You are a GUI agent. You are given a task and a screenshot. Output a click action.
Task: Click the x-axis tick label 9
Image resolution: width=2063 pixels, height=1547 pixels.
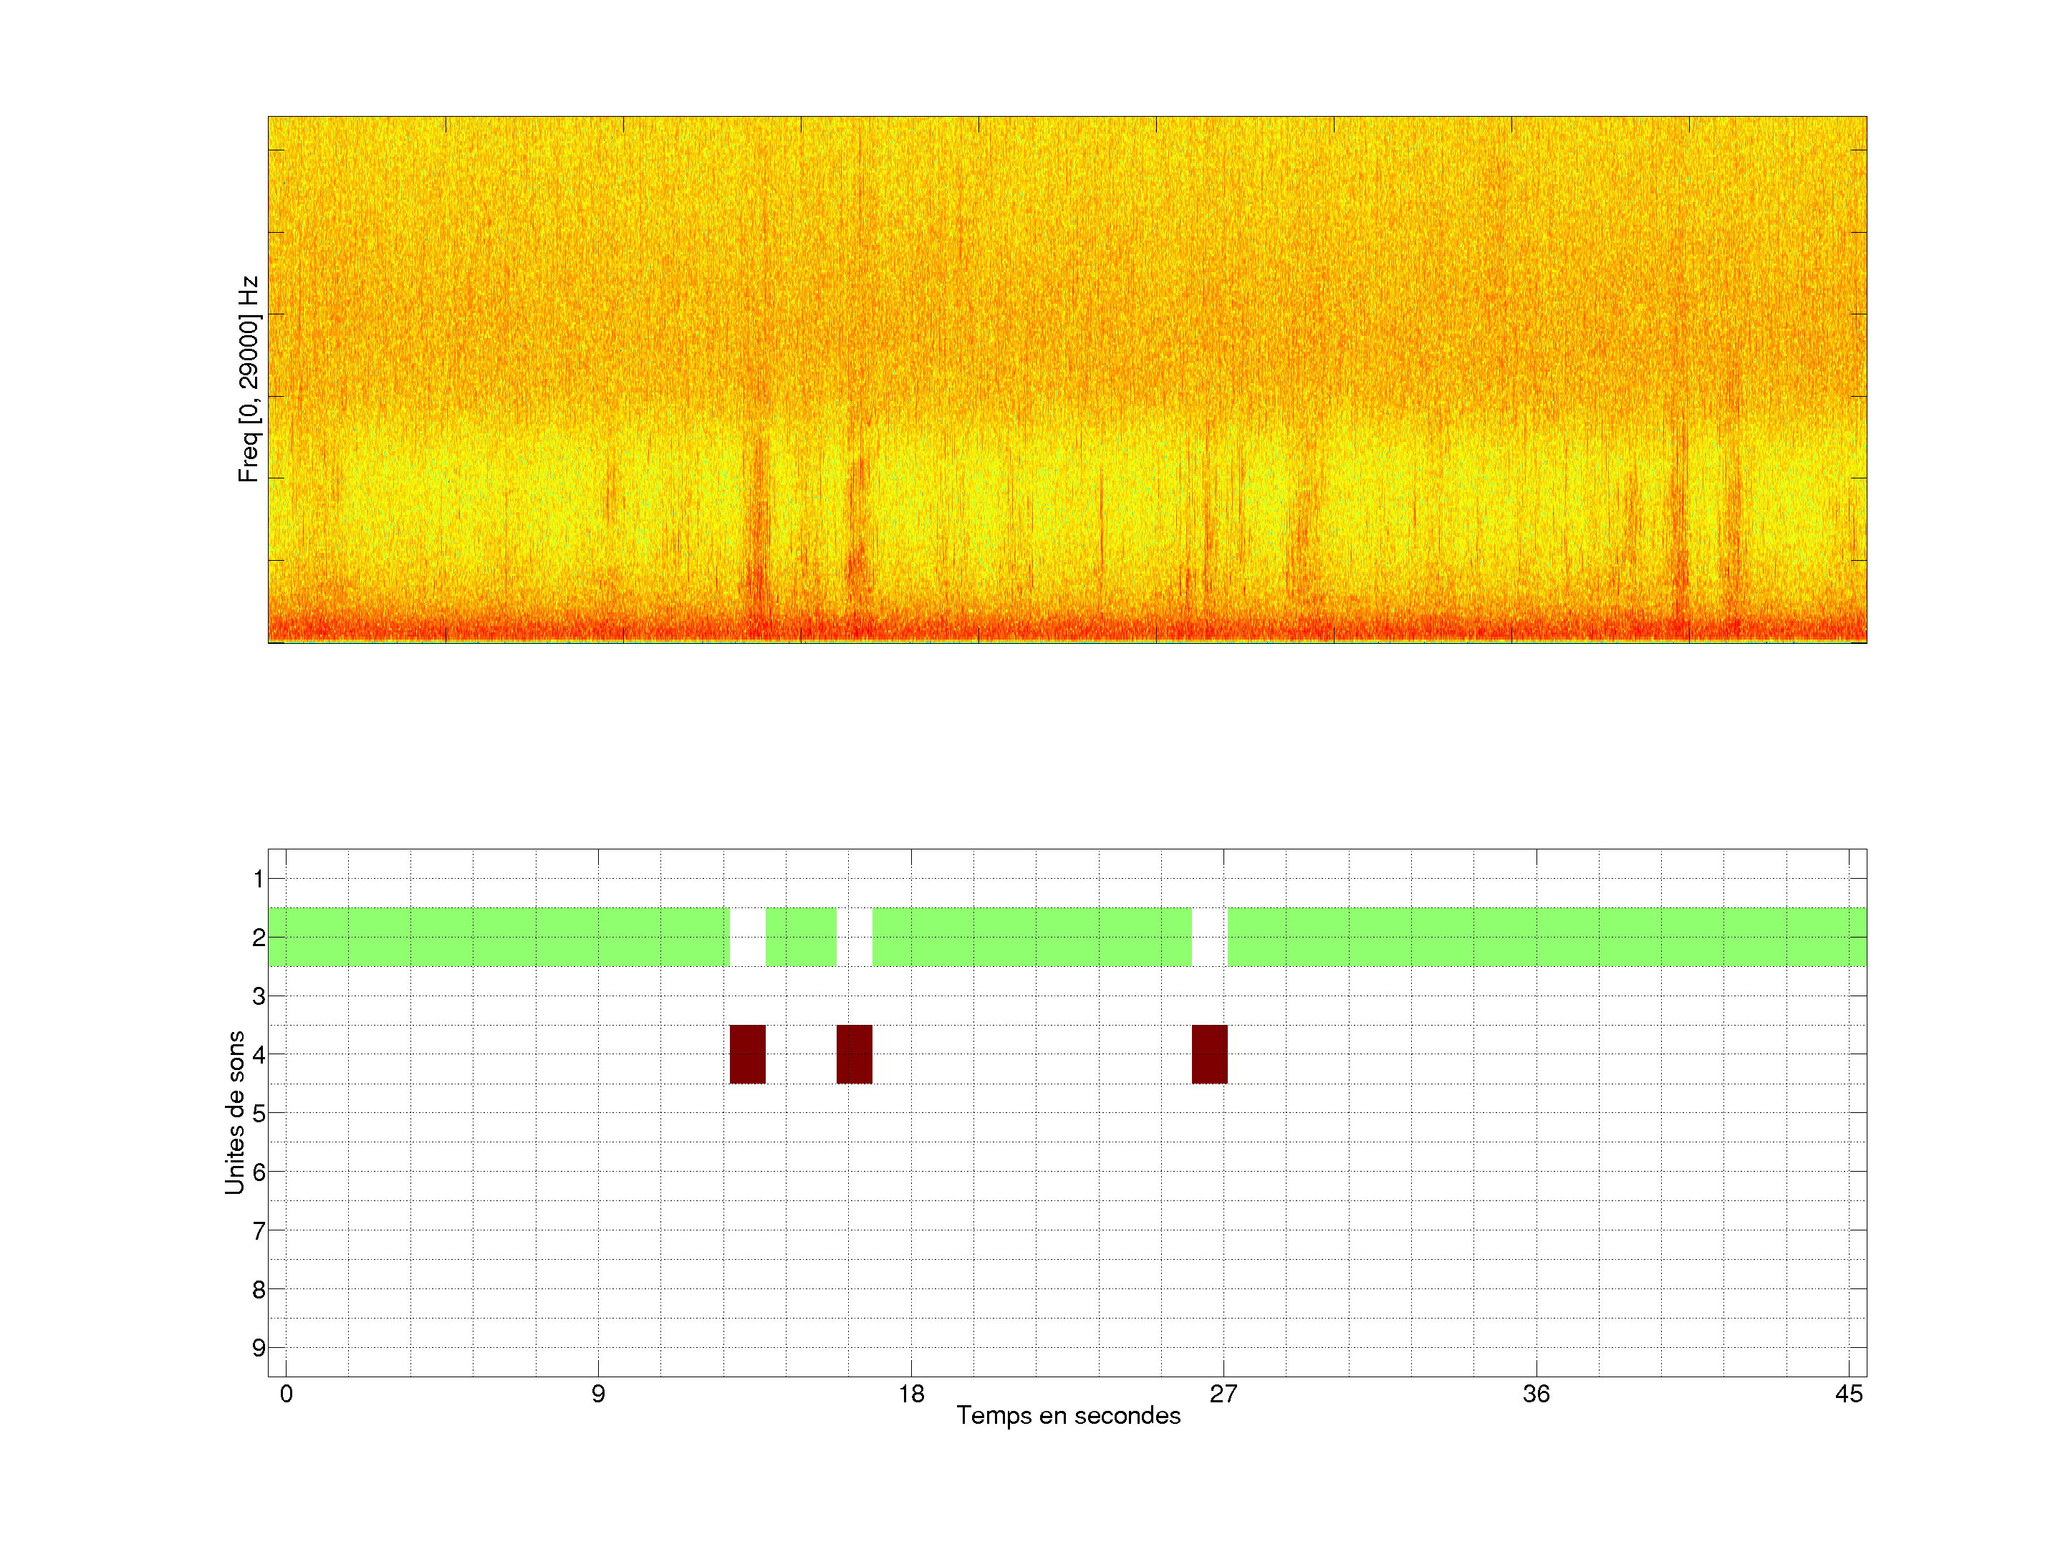[598, 1394]
